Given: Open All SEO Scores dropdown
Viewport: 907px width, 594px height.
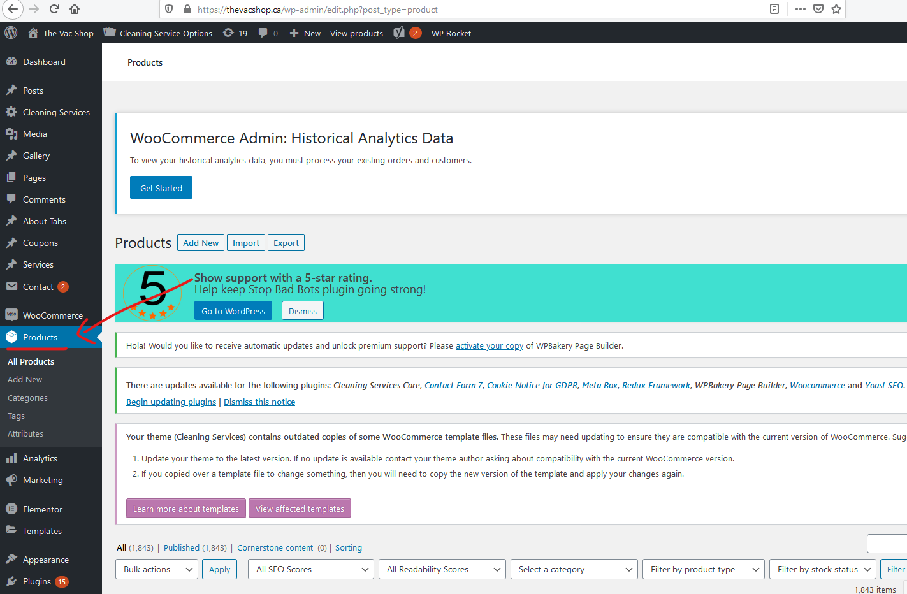Looking at the screenshot, I should point(311,569).
